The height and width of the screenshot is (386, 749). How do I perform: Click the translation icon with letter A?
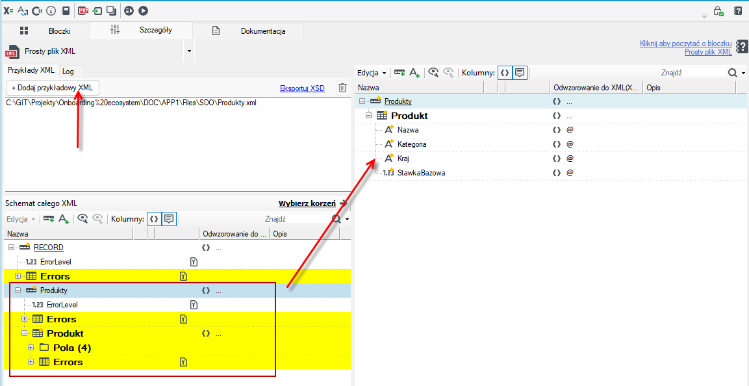23,10
